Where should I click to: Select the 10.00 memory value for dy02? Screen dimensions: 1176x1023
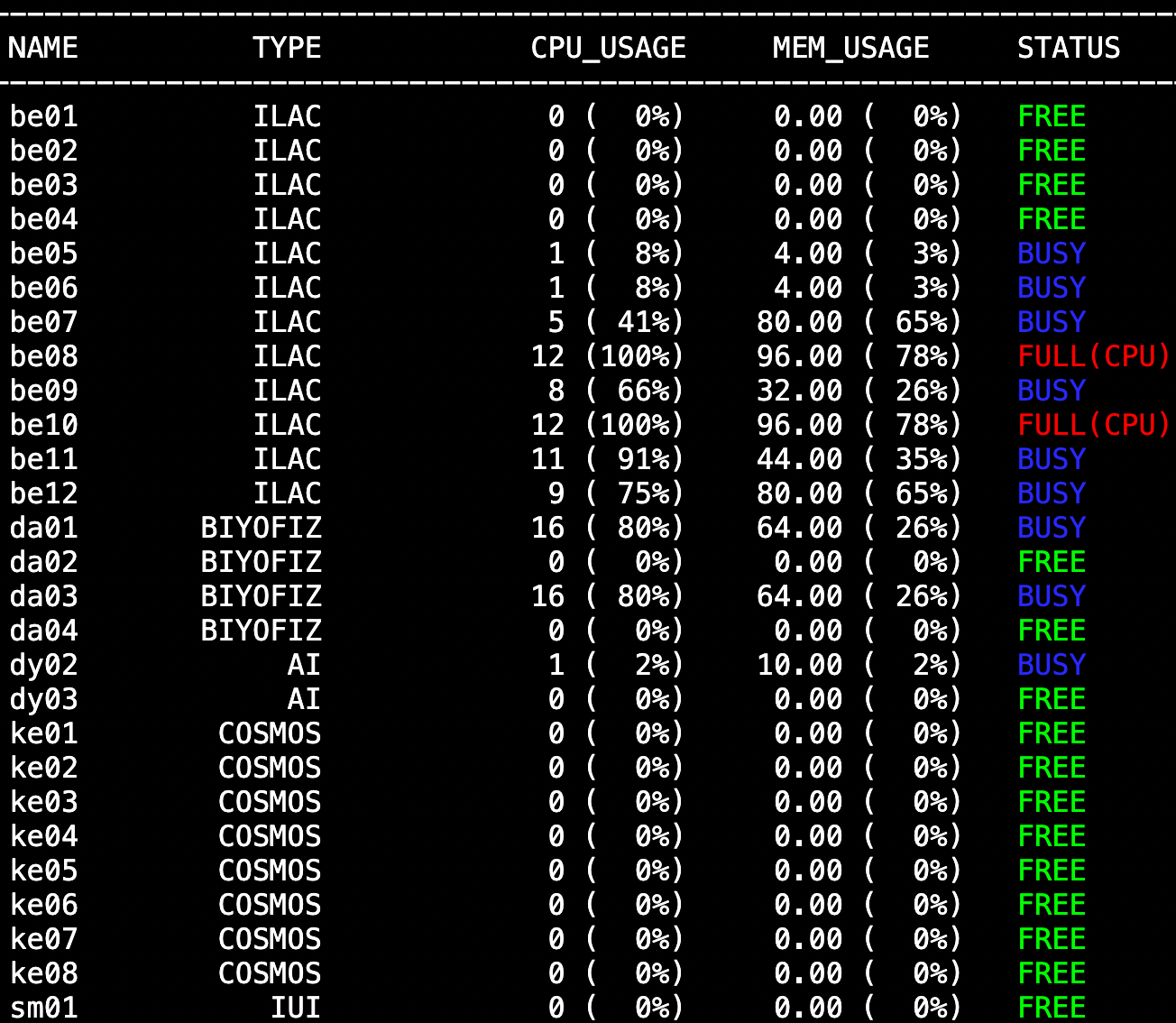(x=799, y=665)
